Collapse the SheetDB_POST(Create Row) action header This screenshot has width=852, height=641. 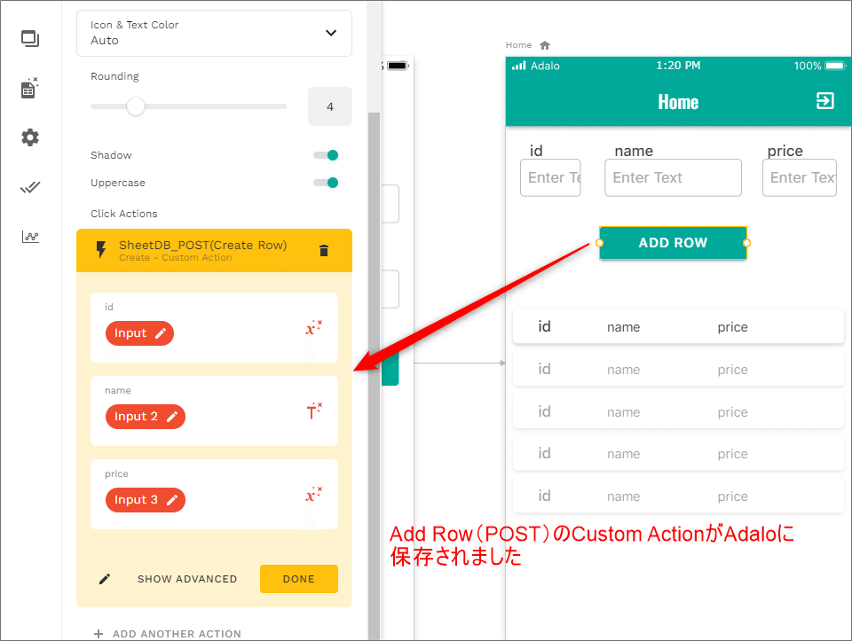(214, 250)
